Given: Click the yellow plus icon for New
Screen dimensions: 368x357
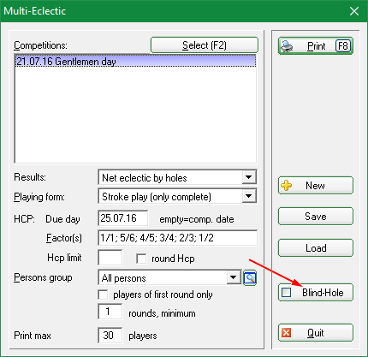Looking at the screenshot, I should coord(287,186).
